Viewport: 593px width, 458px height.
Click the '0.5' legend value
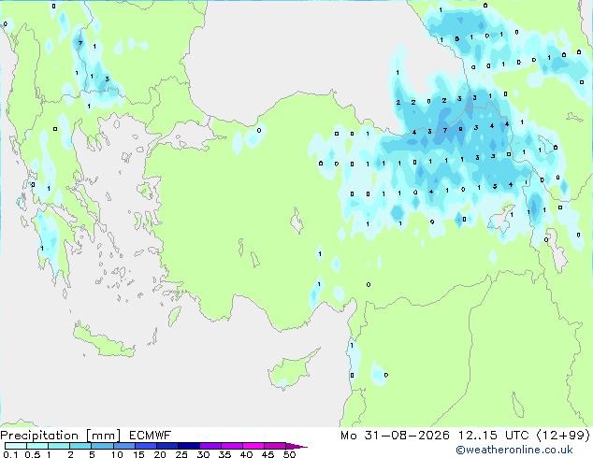point(33,454)
